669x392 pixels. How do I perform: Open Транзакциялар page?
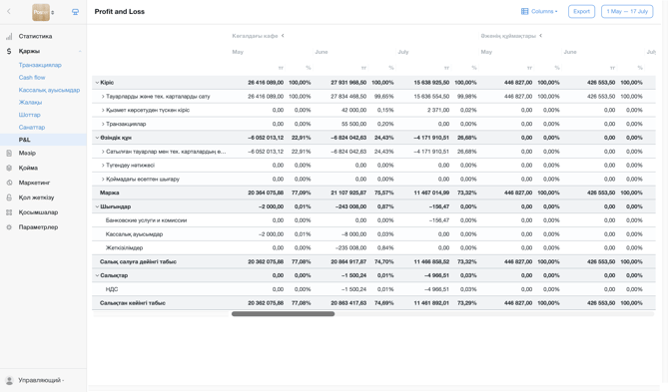coord(40,65)
